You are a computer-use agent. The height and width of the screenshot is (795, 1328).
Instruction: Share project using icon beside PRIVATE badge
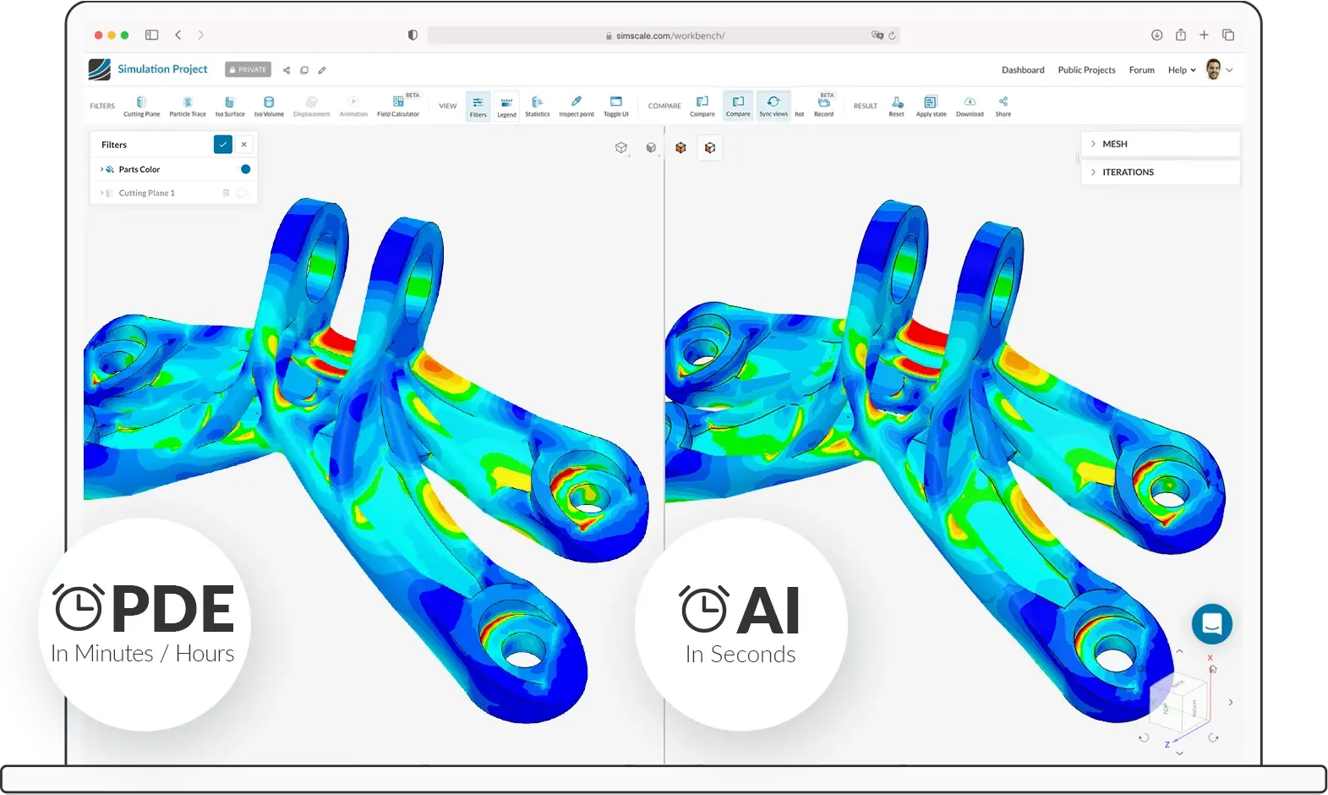coord(287,70)
